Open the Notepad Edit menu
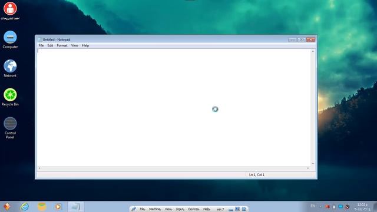377x212 pixels. coord(50,45)
